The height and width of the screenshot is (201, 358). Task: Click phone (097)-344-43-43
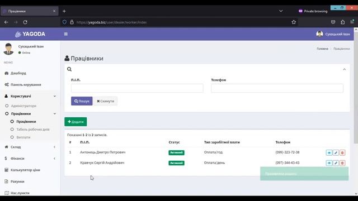pyautogui.click(x=287, y=162)
